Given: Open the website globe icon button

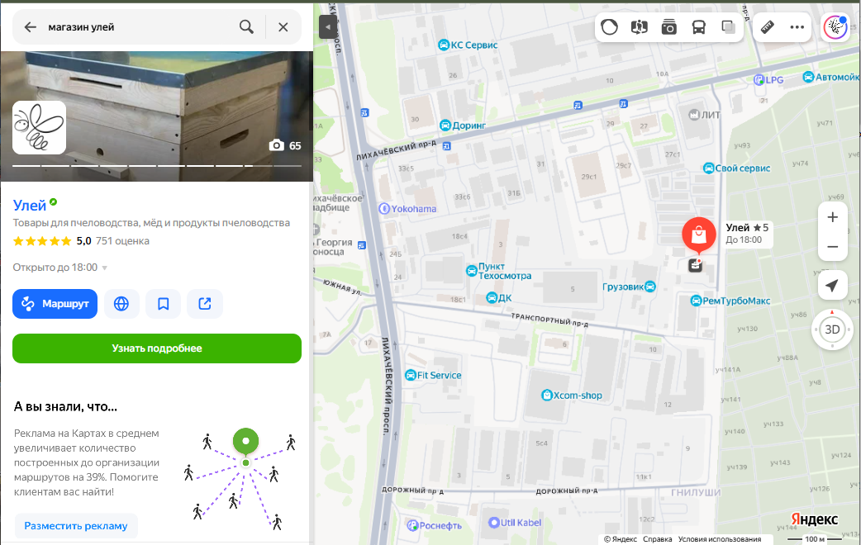Looking at the screenshot, I should click(x=121, y=304).
